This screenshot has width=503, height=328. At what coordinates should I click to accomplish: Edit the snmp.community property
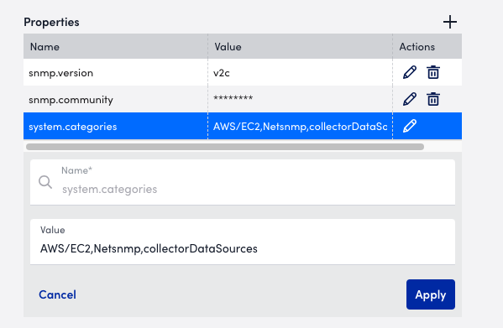tap(410, 99)
